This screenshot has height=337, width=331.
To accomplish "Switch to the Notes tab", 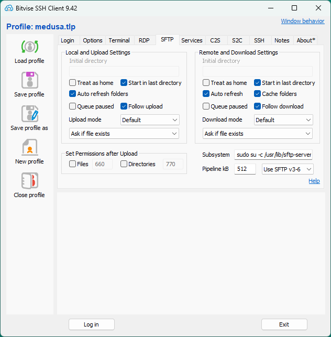I will coord(282,40).
